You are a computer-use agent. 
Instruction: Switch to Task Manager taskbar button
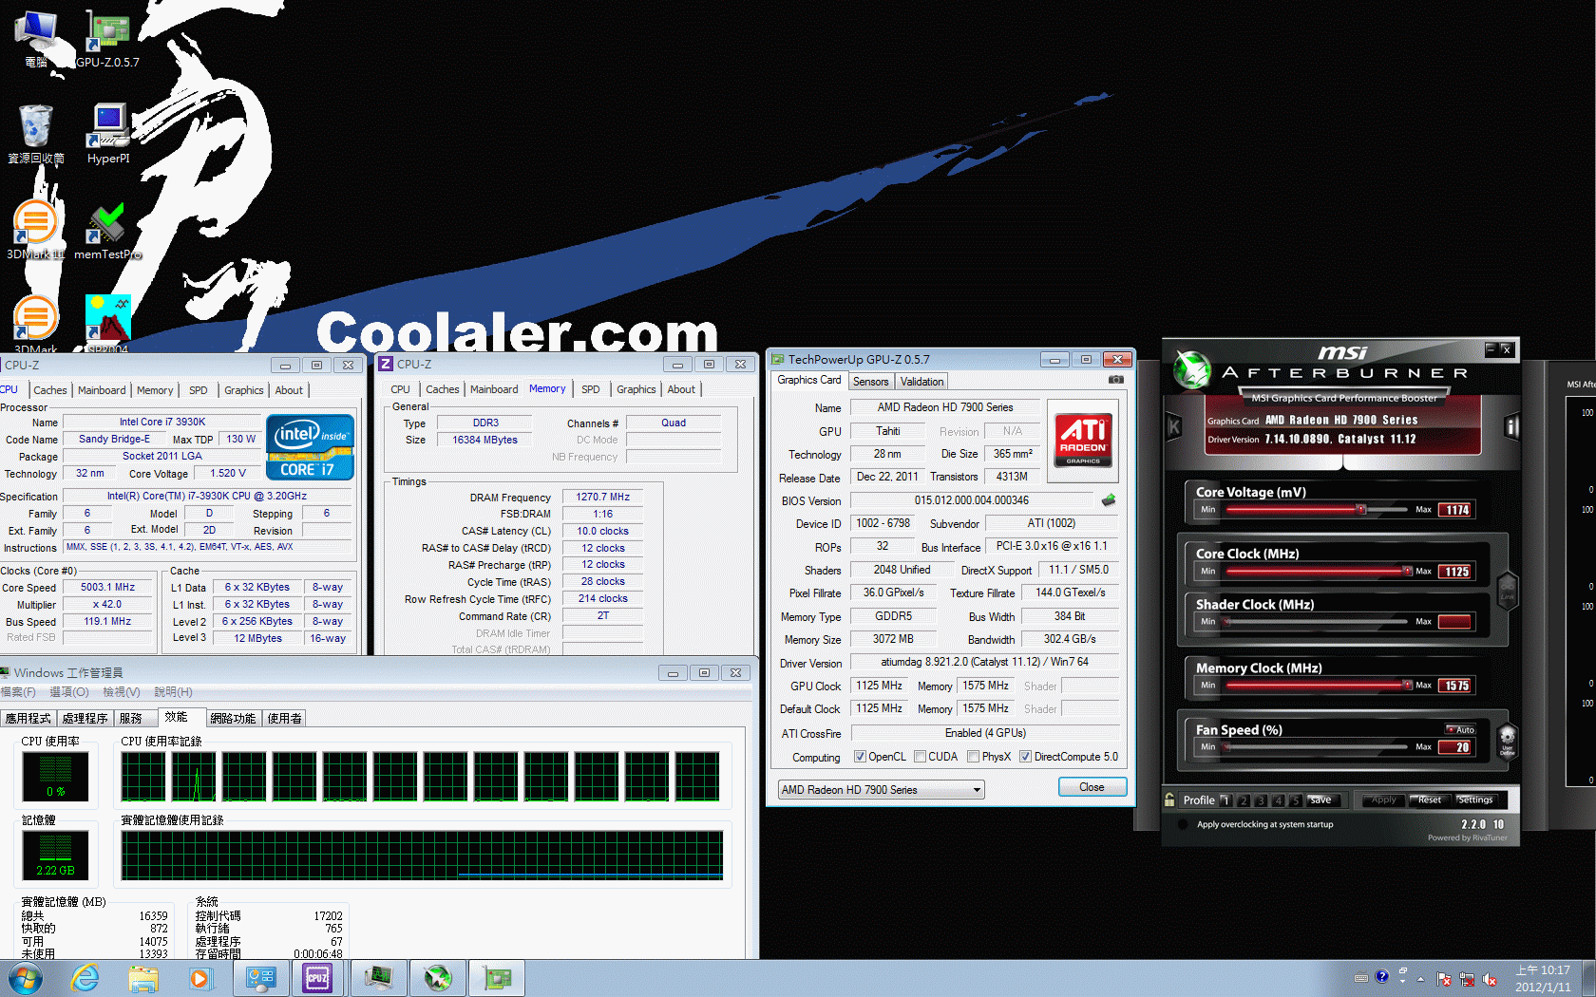(378, 978)
